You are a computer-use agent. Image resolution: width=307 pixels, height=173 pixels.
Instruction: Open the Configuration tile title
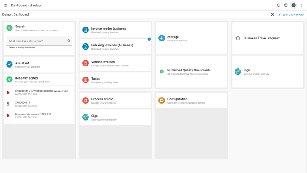click(177, 99)
